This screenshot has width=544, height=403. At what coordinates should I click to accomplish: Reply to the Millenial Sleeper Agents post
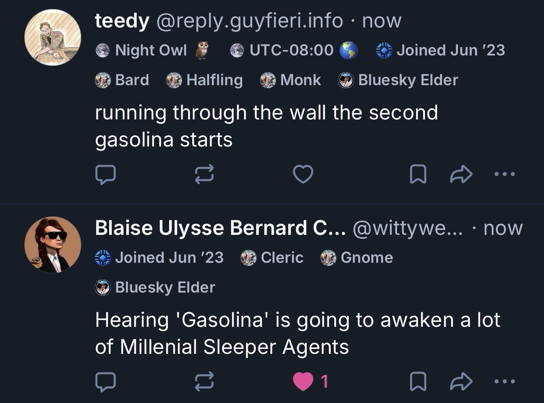pyautogui.click(x=106, y=382)
